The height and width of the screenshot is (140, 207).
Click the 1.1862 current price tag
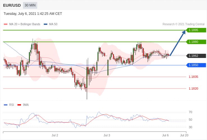[196, 56]
